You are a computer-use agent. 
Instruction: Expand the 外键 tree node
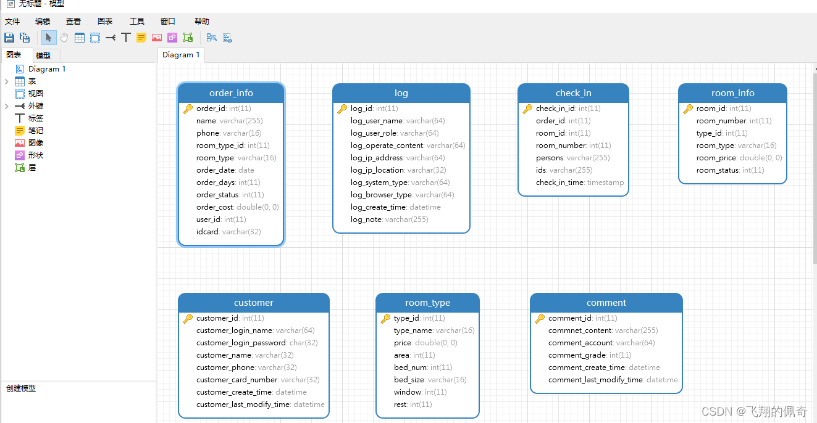6,106
